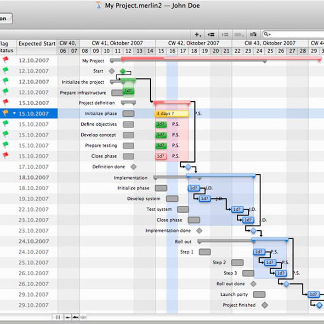
Task: Open the search magnifier options dropdown
Action: pyautogui.click(x=267, y=34)
